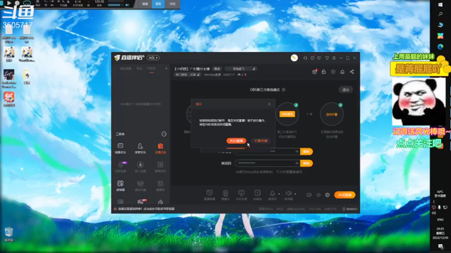Add a new scene with the plus icon
This screenshot has width=451, height=253.
pos(166,69)
